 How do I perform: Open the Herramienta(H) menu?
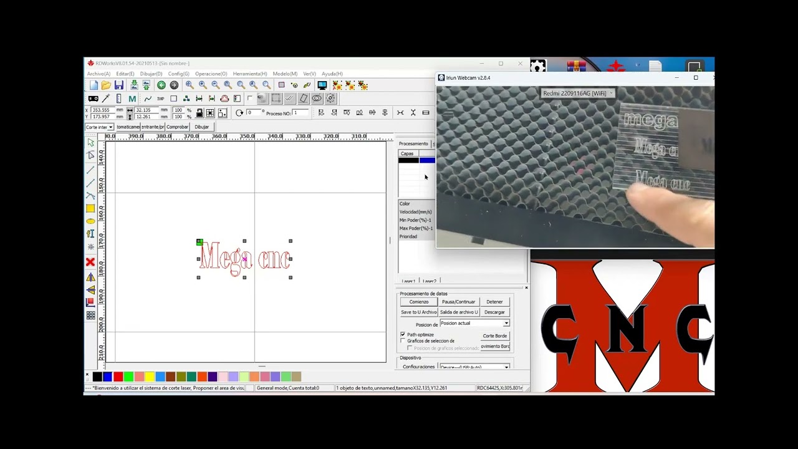click(x=250, y=74)
